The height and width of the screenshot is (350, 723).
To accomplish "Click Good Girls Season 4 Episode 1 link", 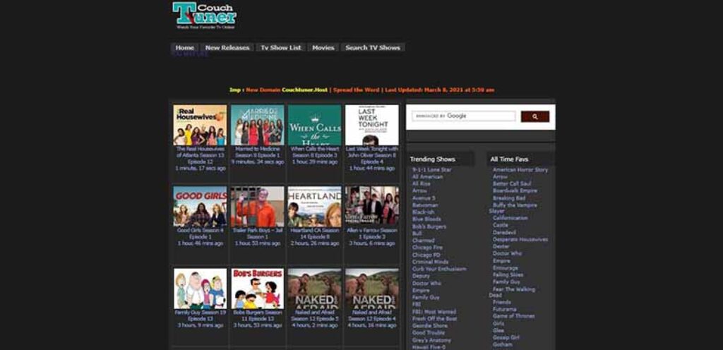I will pyautogui.click(x=200, y=234).
